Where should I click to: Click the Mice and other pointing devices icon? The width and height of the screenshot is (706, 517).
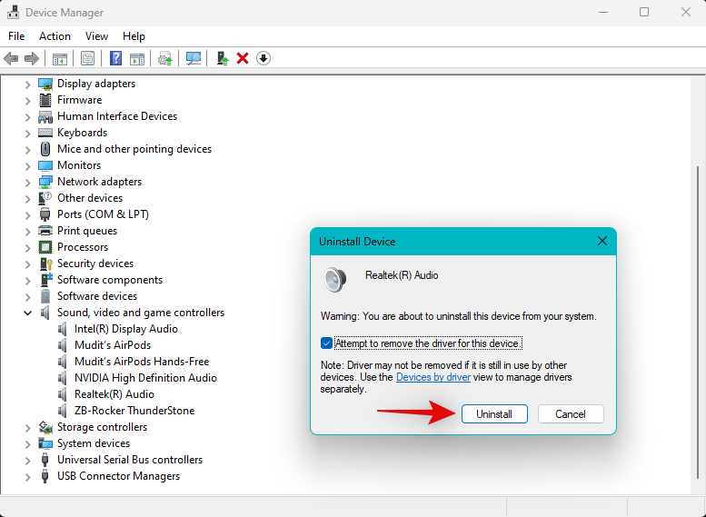point(45,149)
